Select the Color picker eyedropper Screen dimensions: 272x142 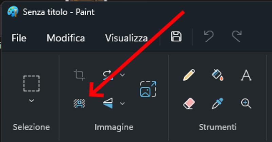pos(218,103)
